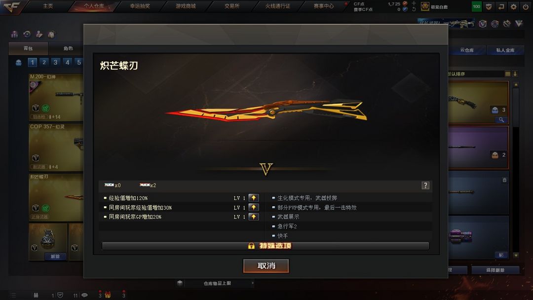This screenshot has width=533, height=300.
Task: Click the power exit icon
Action: point(526,6)
